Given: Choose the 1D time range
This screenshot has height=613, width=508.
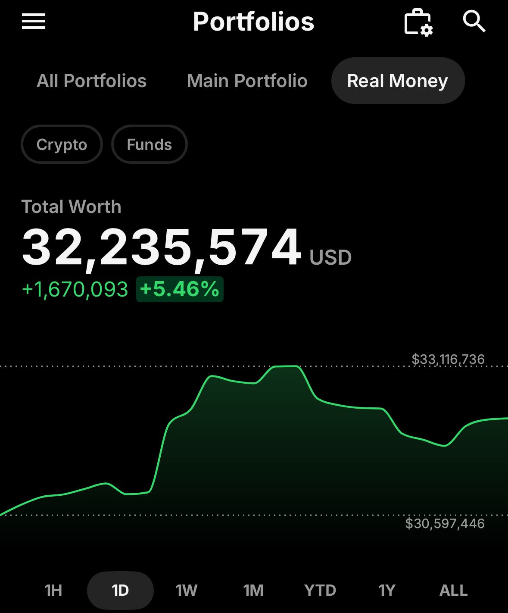Looking at the screenshot, I should [120, 590].
